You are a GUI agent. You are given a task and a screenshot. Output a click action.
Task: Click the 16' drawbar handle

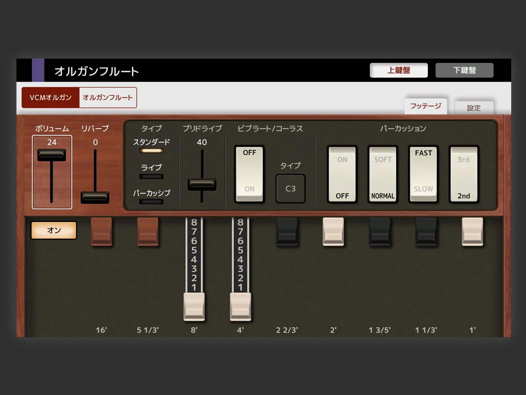[x=101, y=231]
